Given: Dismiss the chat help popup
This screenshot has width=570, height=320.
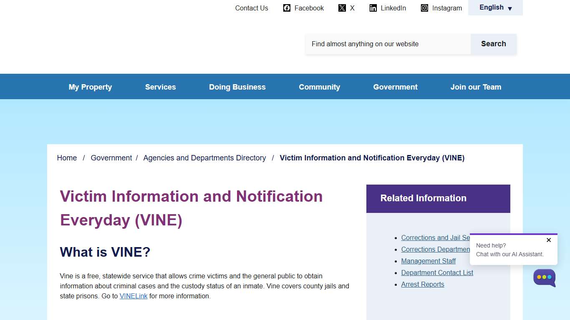Looking at the screenshot, I should tap(549, 240).
